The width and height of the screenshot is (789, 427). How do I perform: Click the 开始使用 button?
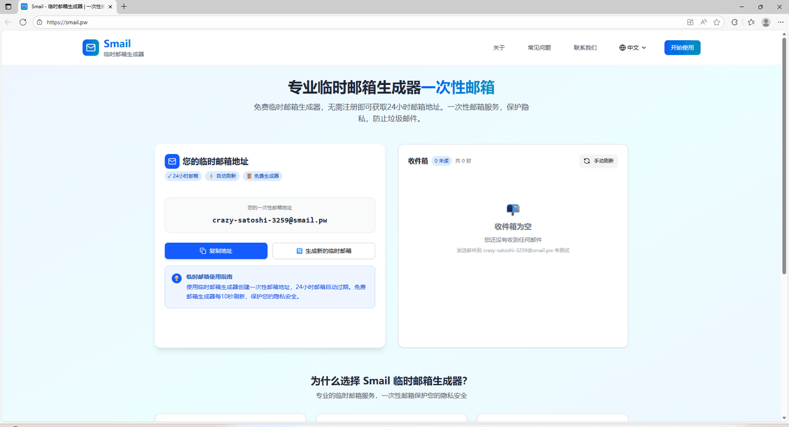(682, 47)
